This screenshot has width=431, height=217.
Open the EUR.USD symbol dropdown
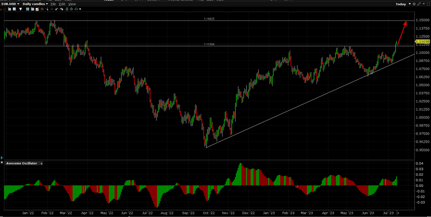(x=11, y=4)
